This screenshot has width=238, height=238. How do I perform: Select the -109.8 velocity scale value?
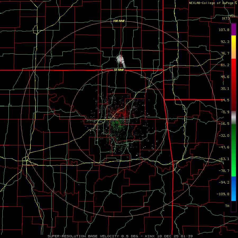223,194
